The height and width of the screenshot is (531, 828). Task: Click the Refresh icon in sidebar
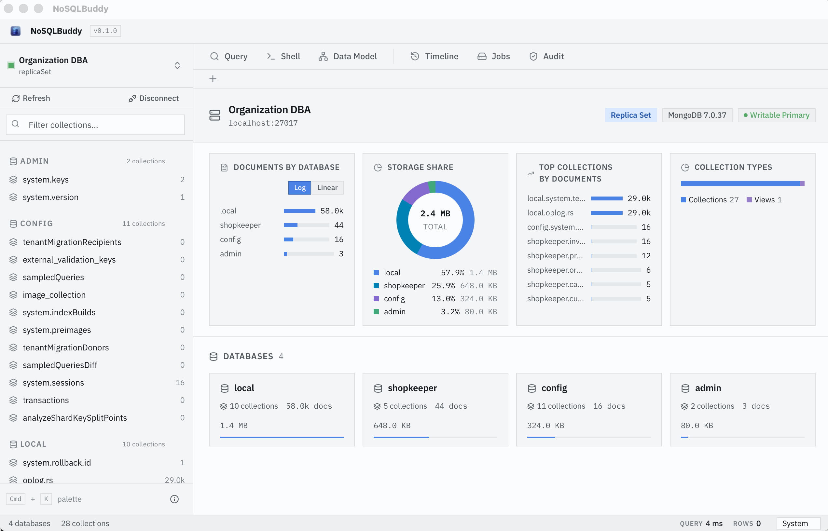(x=16, y=99)
